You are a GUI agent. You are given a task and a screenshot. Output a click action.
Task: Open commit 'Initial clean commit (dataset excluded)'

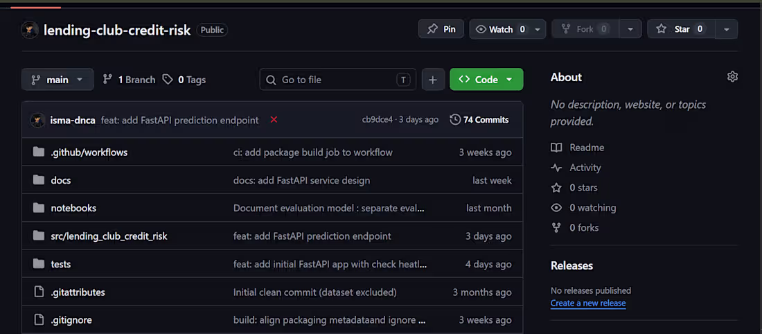tap(315, 292)
